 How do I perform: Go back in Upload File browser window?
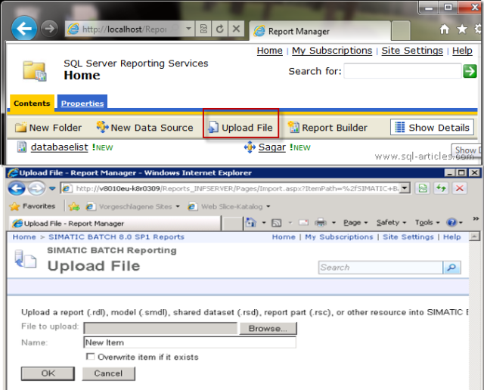pyautogui.click(x=17, y=188)
